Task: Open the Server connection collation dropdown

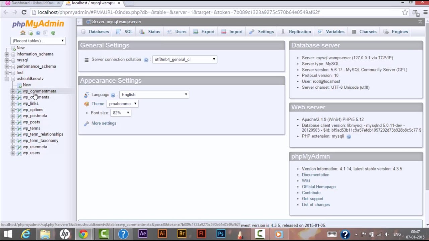Action: click(x=185, y=59)
